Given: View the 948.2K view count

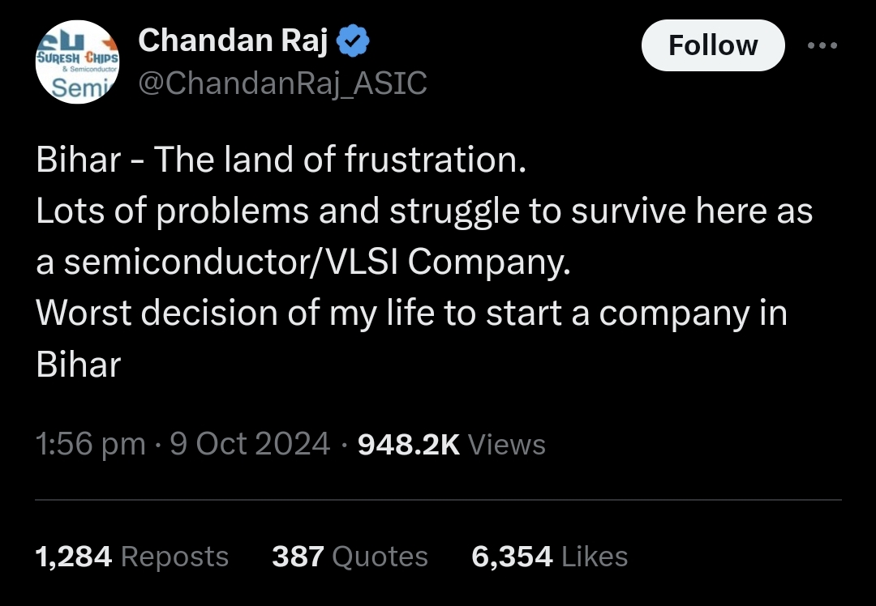Looking at the screenshot, I should [x=408, y=444].
